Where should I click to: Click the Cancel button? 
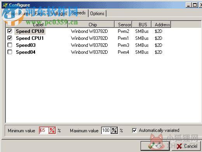pyautogui.click(x=186, y=146)
